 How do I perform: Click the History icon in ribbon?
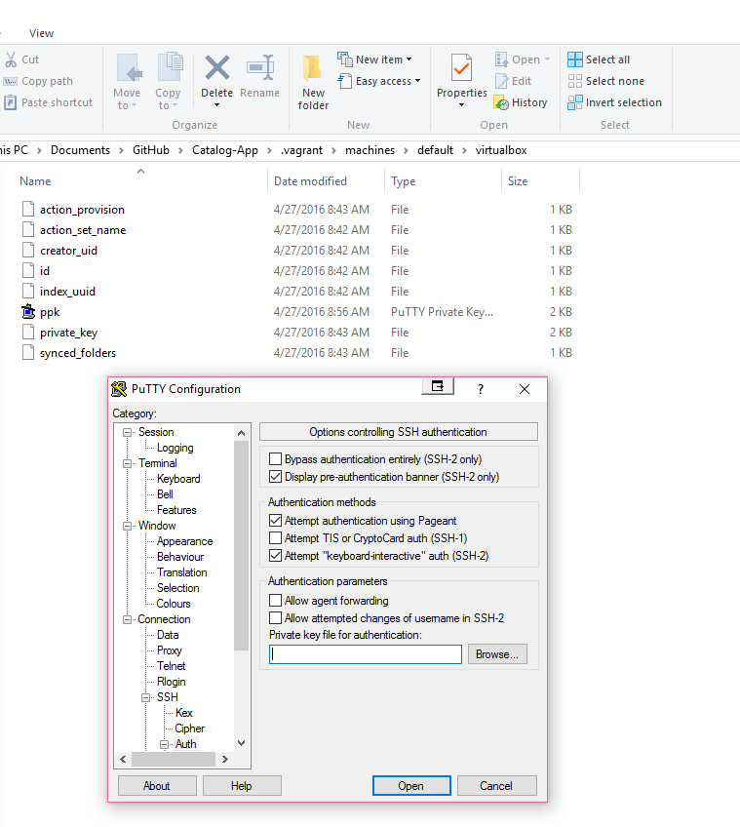coord(501,102)
